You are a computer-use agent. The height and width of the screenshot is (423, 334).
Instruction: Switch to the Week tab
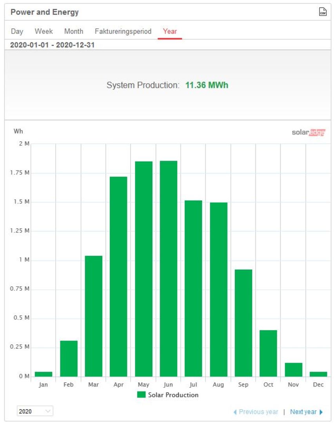(x=44, y=31)
